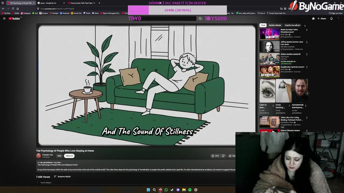
Task: Open the Sıralama ölçütü sort dropdown
Action: coord(62,177)
